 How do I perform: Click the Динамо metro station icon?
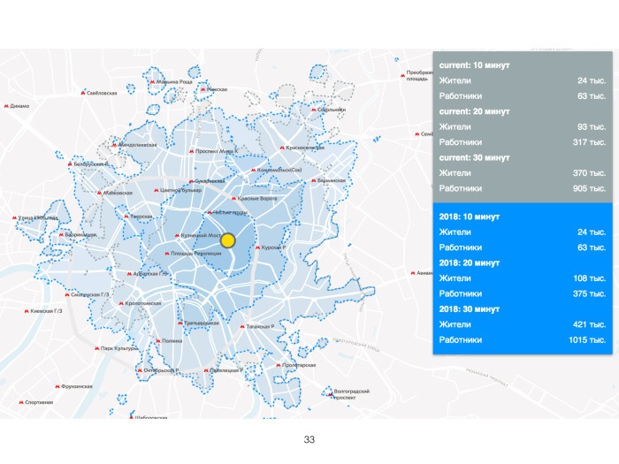pyautogui.click(x=6, y=106)
